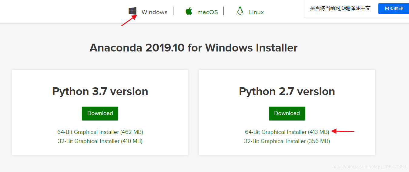Click the blue 网页翻译 translate button

pyautogui.click(x=394, y=8)
